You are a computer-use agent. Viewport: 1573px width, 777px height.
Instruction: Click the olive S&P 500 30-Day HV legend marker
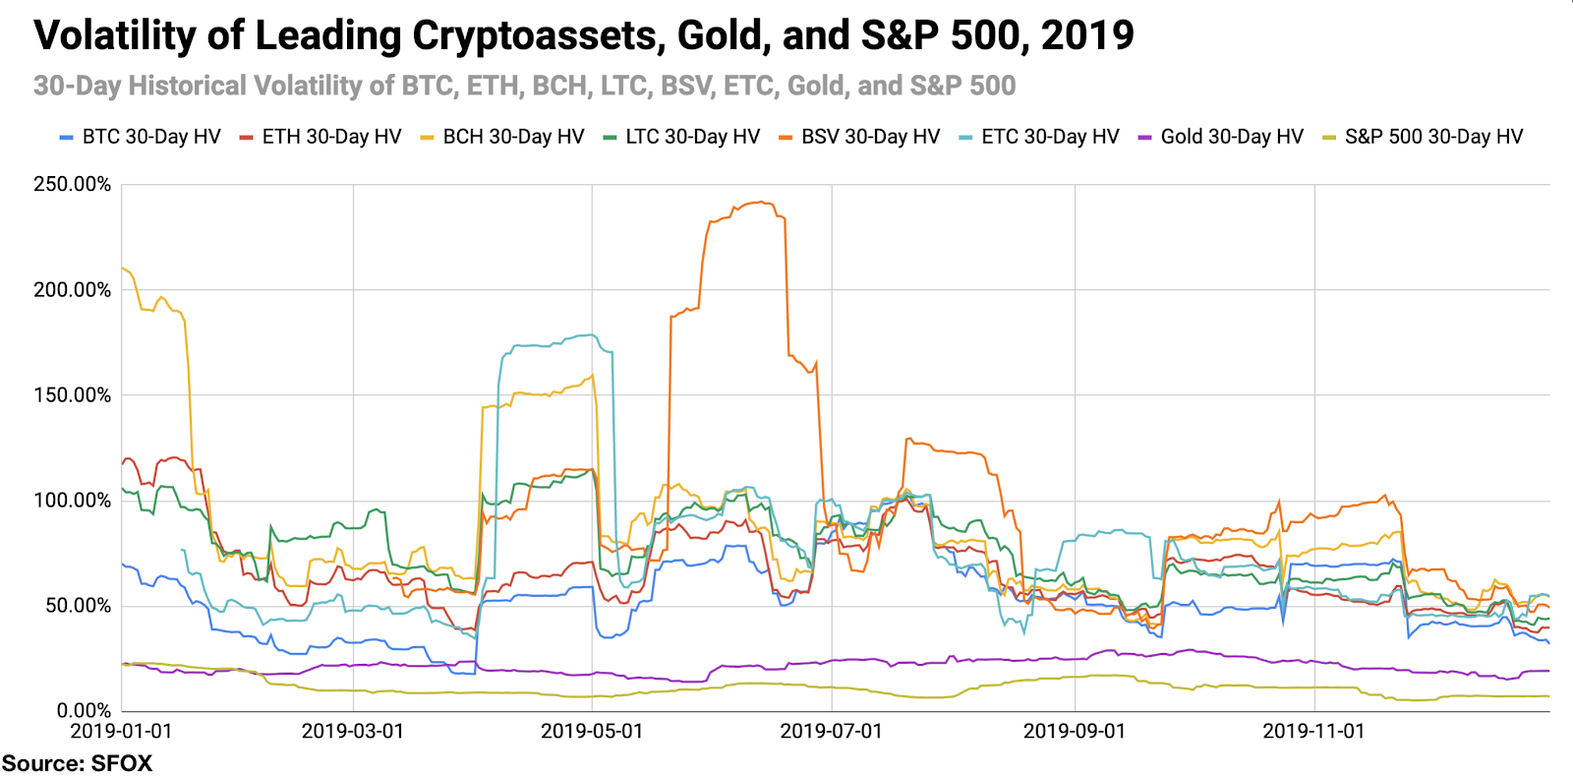[1329, 138]
